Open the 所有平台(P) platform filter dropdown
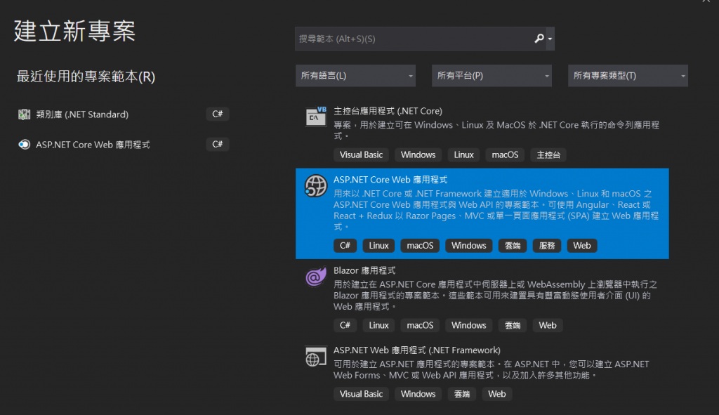The height and width of the screenshot is (415, 719). click(x=492, y=76)
